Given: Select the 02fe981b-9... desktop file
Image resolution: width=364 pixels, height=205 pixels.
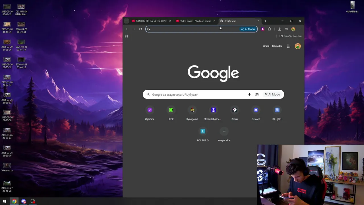Looking at the screenshot, I should [x=352, y=7].
